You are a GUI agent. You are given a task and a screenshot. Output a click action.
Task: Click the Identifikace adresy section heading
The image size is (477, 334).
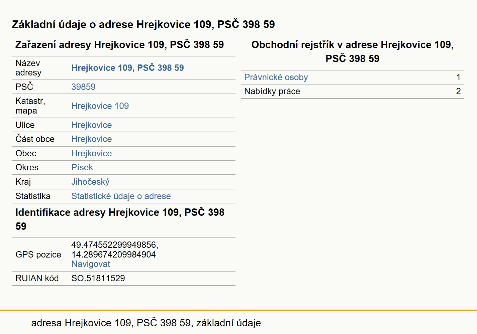coord(120,219)
